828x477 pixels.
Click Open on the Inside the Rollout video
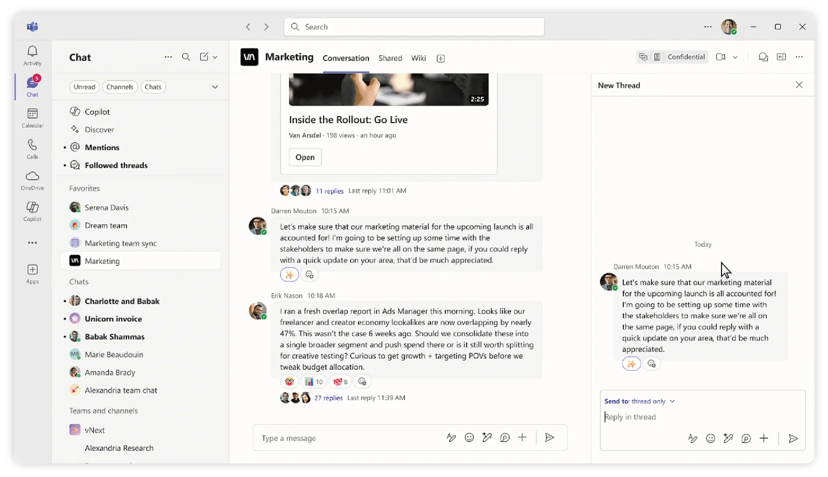click(305, 157)
